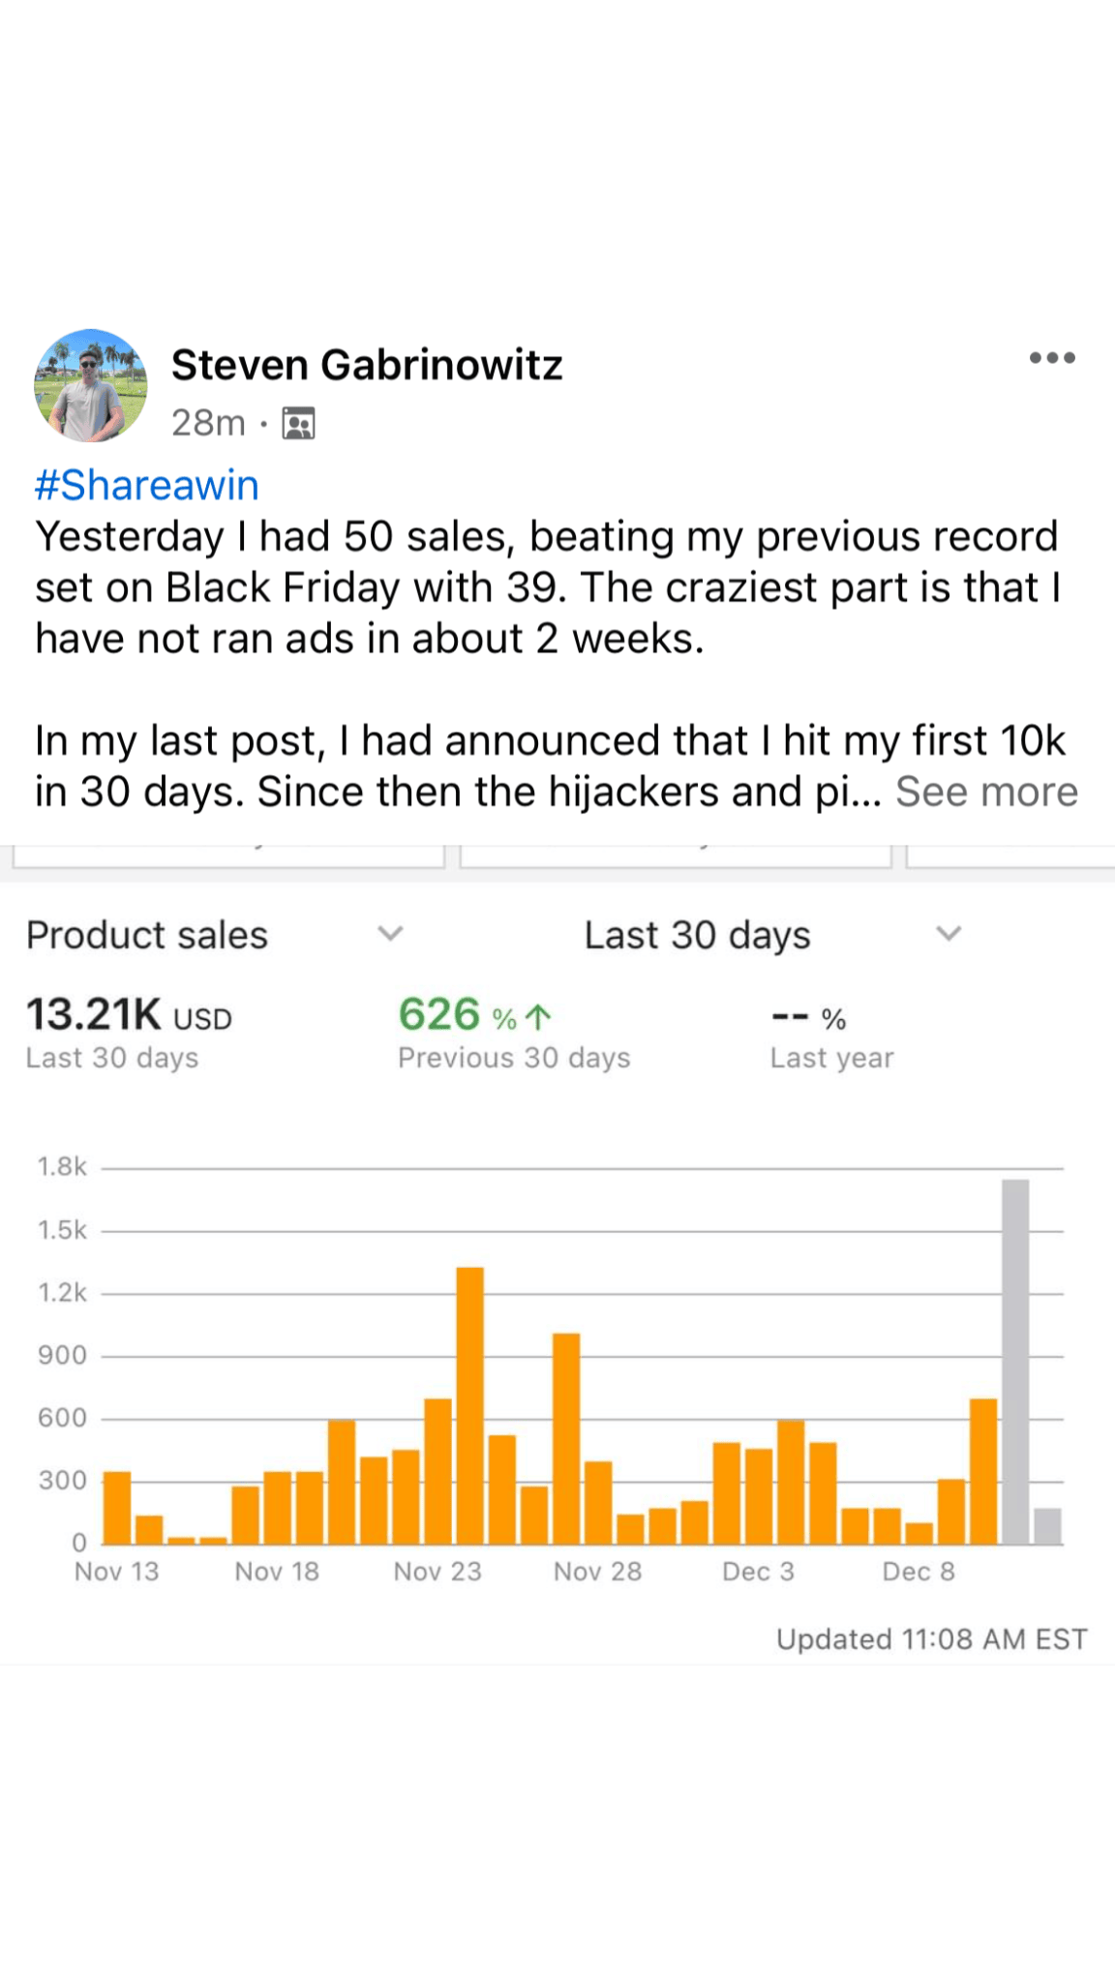
Task: Click the Previous 30 days comparison label
Action: click(x=514, y=1058)
